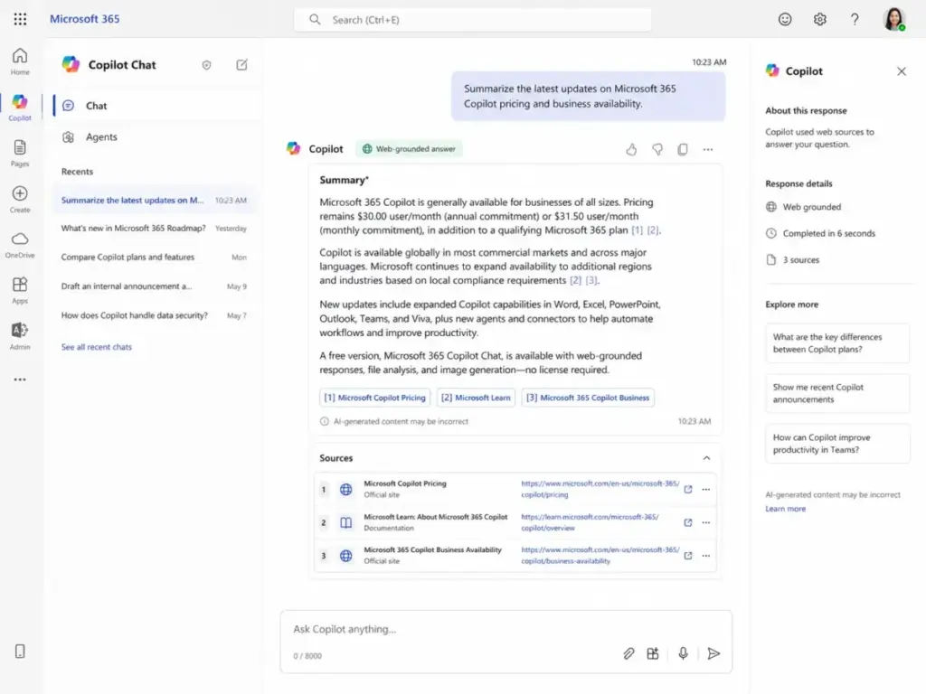The height and width of the screenshot is (694, 926).
Task: Open the app launcher grid
Action: [20, 19]
